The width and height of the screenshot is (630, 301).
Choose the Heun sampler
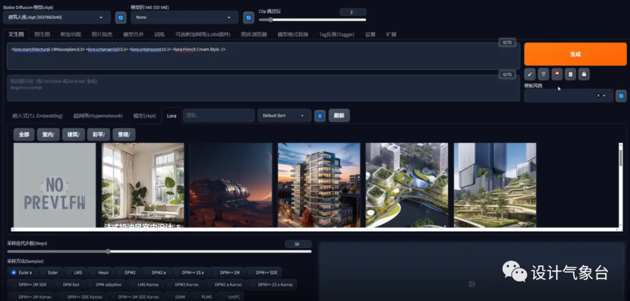pyautogui.click(x=100, y=272)
